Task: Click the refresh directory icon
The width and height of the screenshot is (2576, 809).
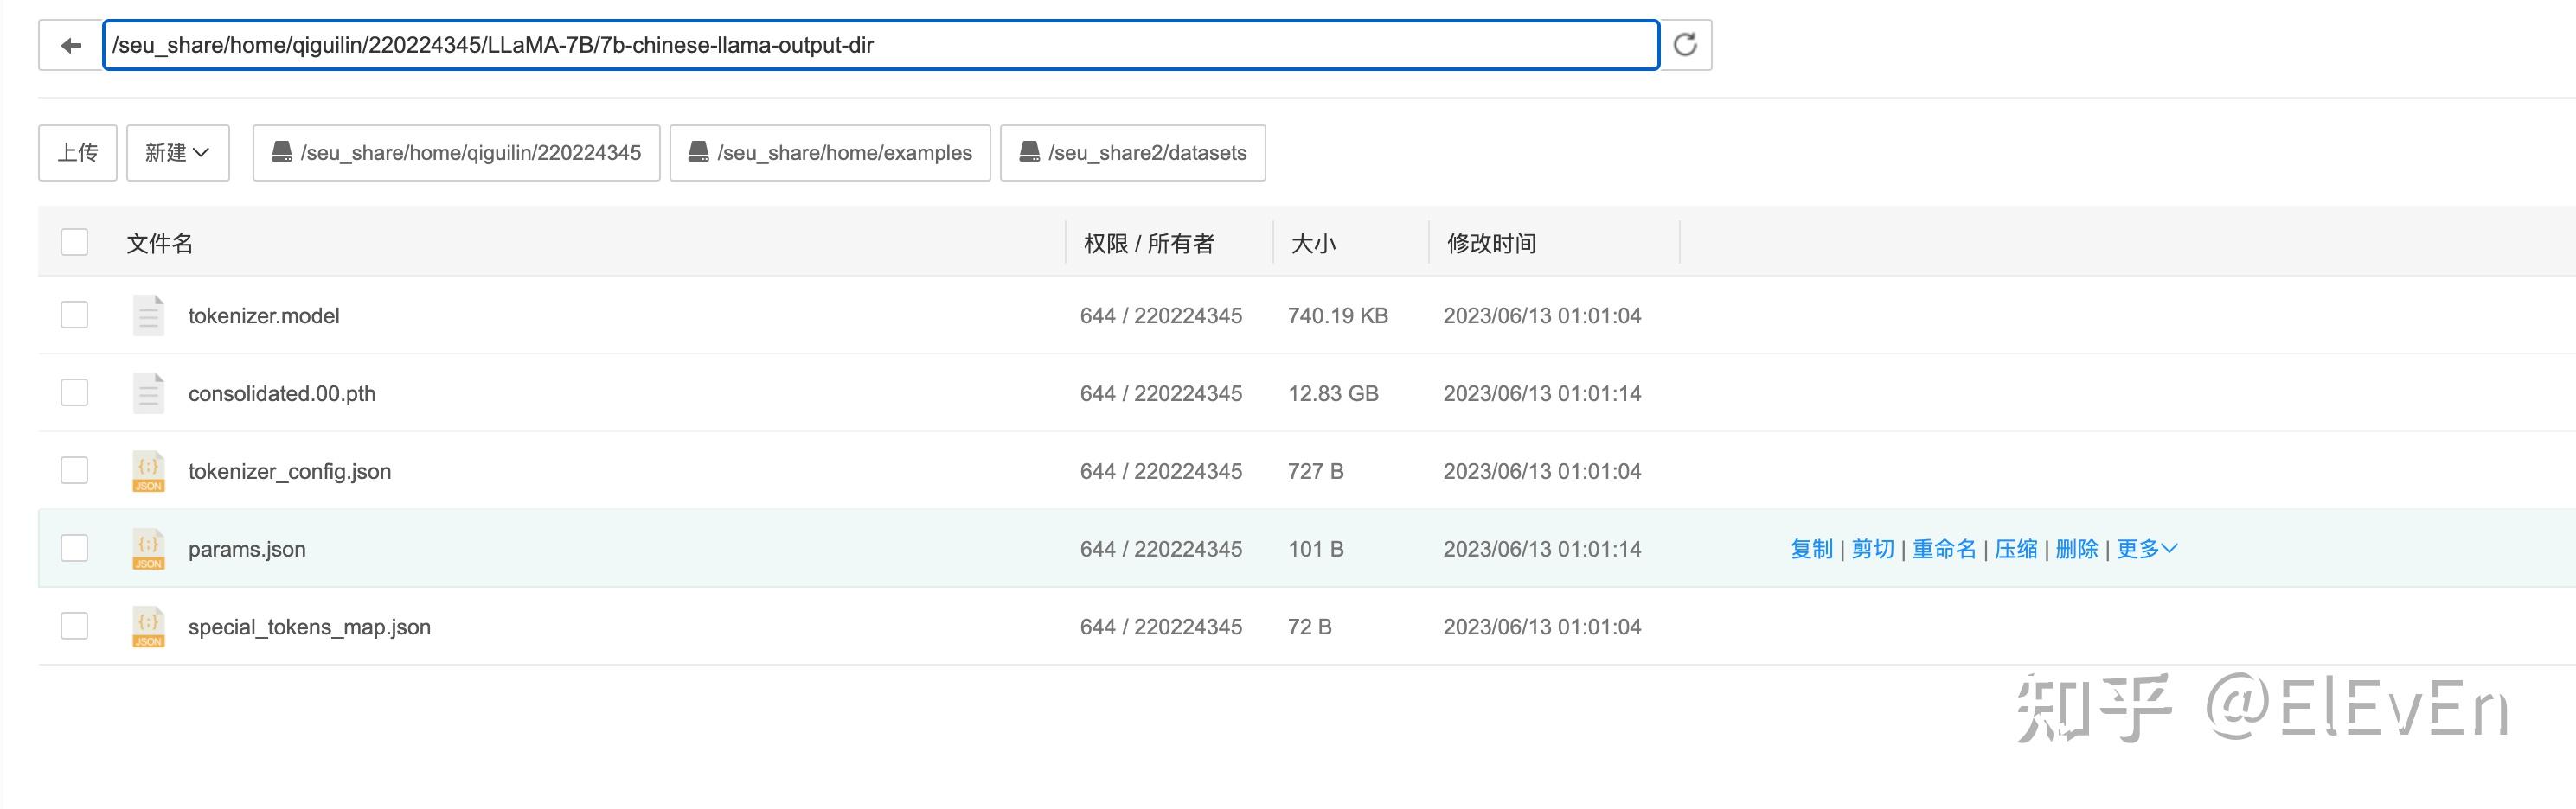Action: [1685, 45]
